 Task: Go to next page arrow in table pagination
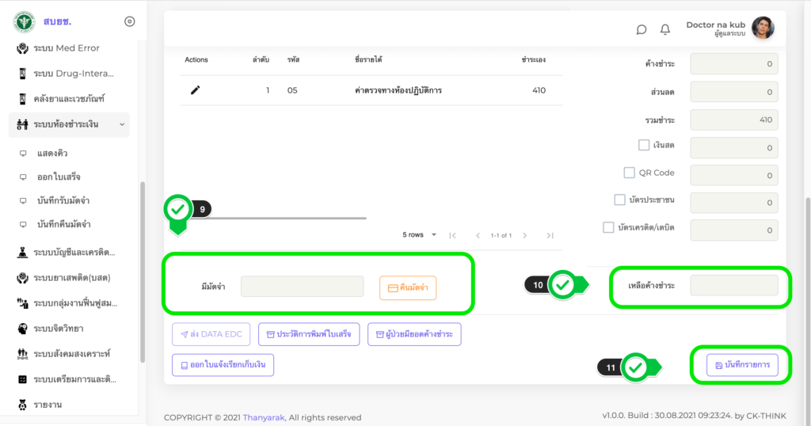point(524,235)
